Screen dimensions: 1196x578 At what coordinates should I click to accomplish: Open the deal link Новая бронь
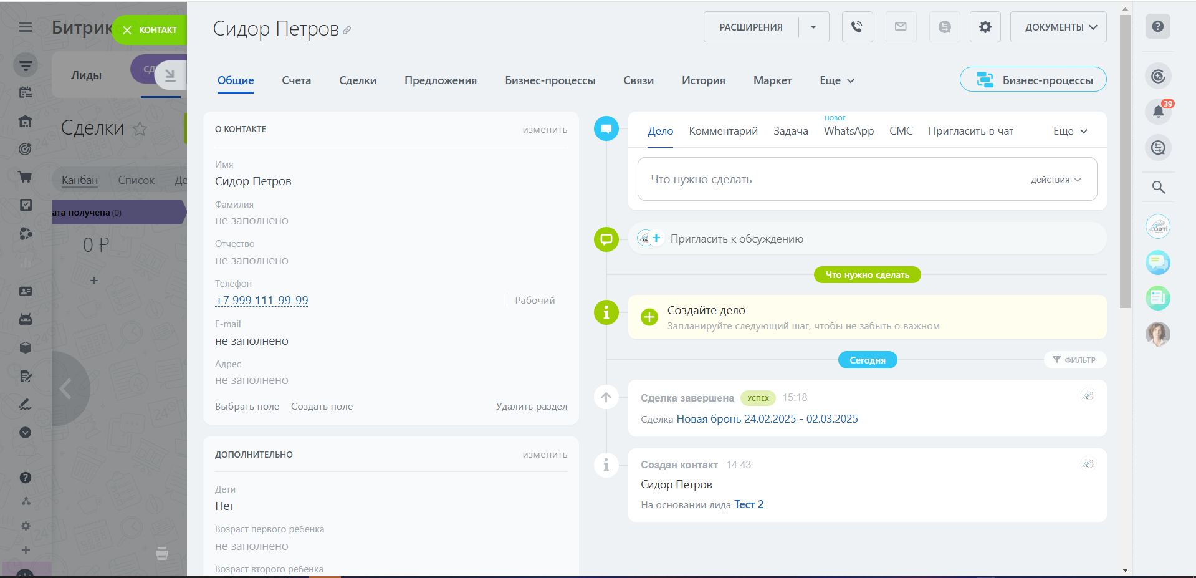(767, 419)
